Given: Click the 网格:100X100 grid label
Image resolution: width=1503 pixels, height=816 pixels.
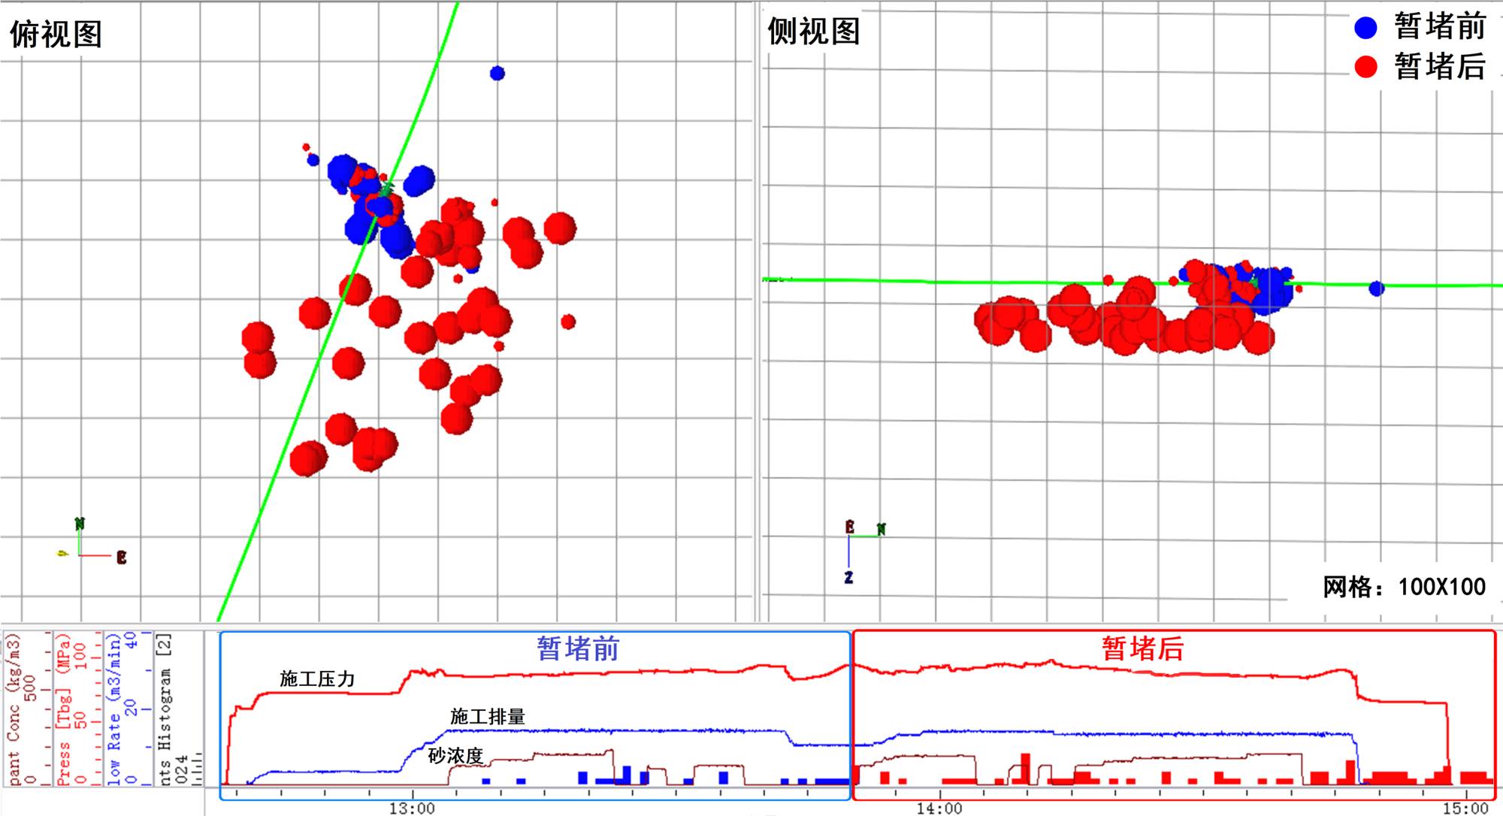Looking at the screenshot, I should (1404, 587).
